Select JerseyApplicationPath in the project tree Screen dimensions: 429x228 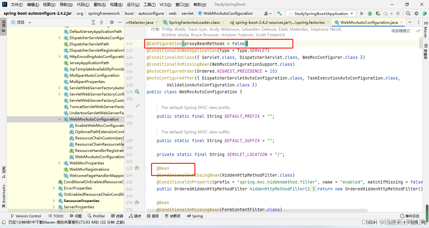click(x=89, y=63)
